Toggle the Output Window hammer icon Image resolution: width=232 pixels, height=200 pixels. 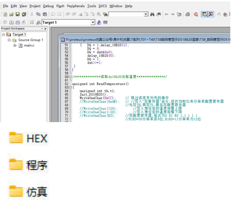(210, 14)
